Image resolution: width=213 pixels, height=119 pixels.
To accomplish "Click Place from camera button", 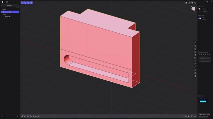I will tap(205, 61).
